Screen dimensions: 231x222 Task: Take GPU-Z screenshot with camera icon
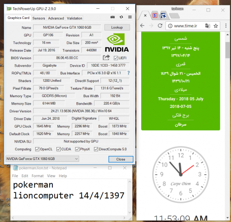[112, 17]
